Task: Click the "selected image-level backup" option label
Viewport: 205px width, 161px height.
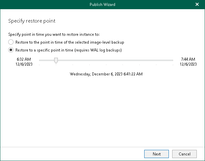Action: point(70,42)
